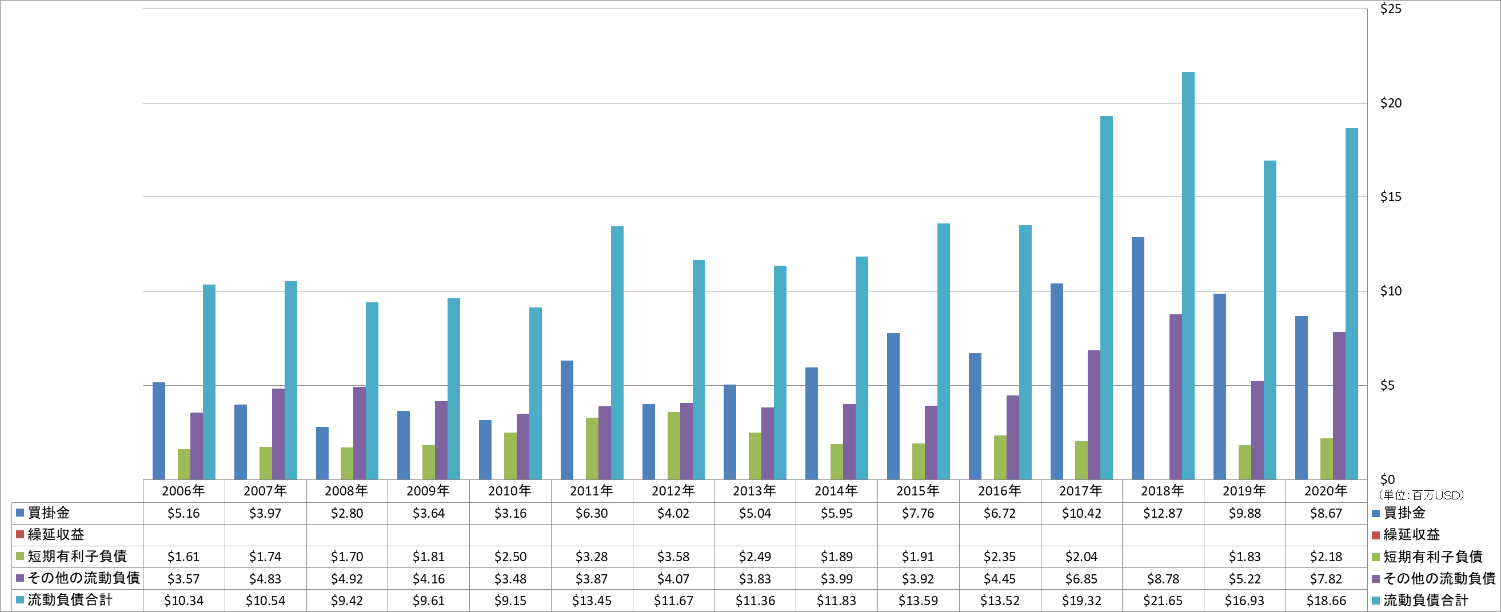This screenshot has width=1501, height=612.
Task: Click the 2016年 column header
Action: tap(999, 491)
